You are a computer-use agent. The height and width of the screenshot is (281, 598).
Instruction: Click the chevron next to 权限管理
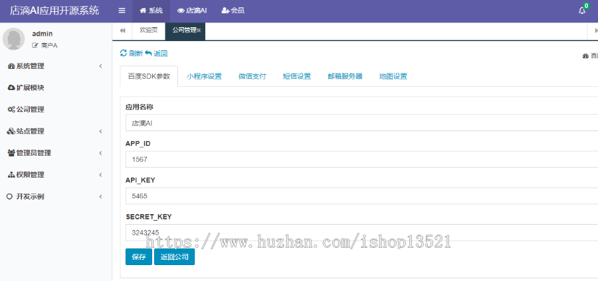coord(101,175)
